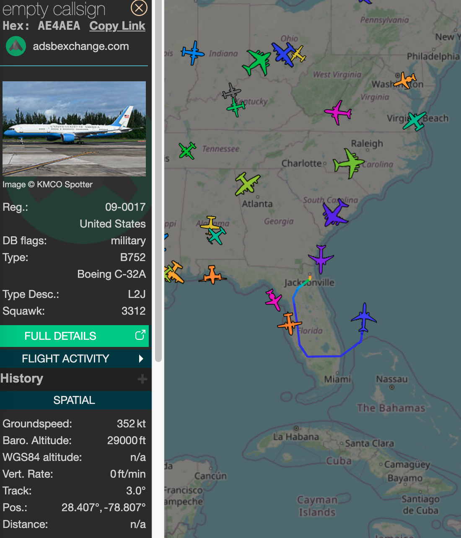Click the registration 09-0017 value
The width and height of the screenshot is (461, 538).
click(125, 207)
